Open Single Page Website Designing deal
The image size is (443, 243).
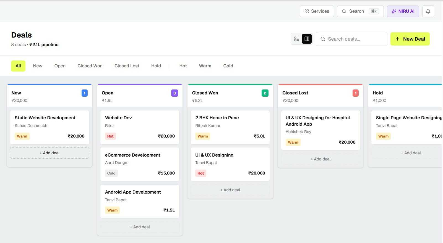(x=406, y=127)
